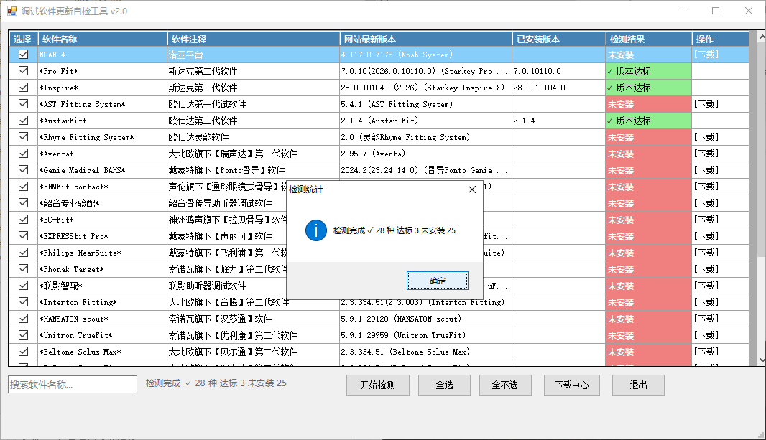766x440 pixels.
Task: Toggle checkbox for *BC-Fit* row
Action: point(23,220)
